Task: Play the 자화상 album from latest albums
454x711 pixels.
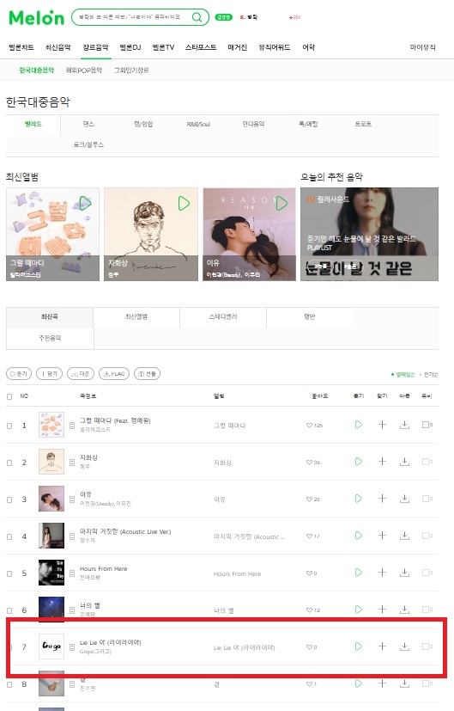Action: [x=184, y=204]
